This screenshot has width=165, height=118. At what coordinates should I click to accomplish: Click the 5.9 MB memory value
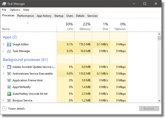click(86, 80)
